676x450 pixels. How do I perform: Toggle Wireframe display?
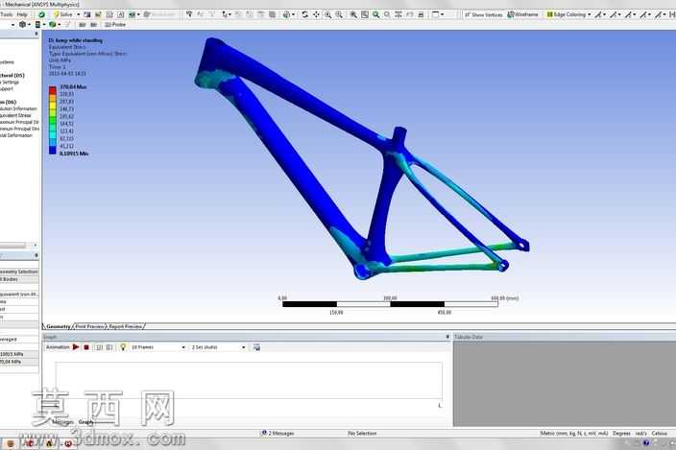pyautogui.click(x=522, y=14)
